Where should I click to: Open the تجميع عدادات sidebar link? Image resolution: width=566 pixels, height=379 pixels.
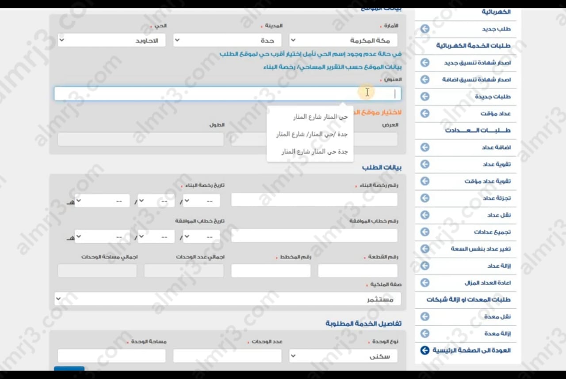click(x=492, y=232)
